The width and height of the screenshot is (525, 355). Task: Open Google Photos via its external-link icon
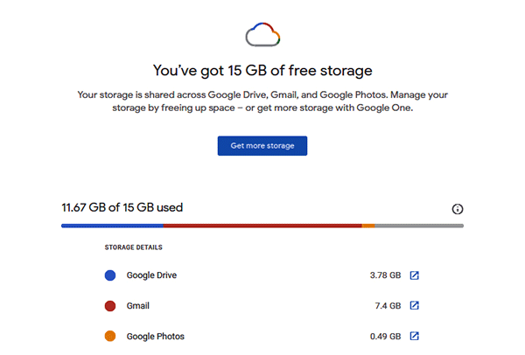click(x=416, y=336)
